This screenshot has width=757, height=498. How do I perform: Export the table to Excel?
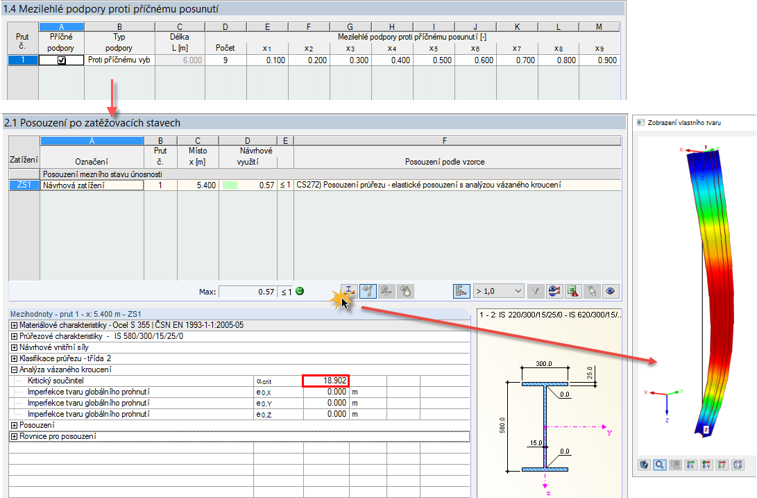(573, 291)
